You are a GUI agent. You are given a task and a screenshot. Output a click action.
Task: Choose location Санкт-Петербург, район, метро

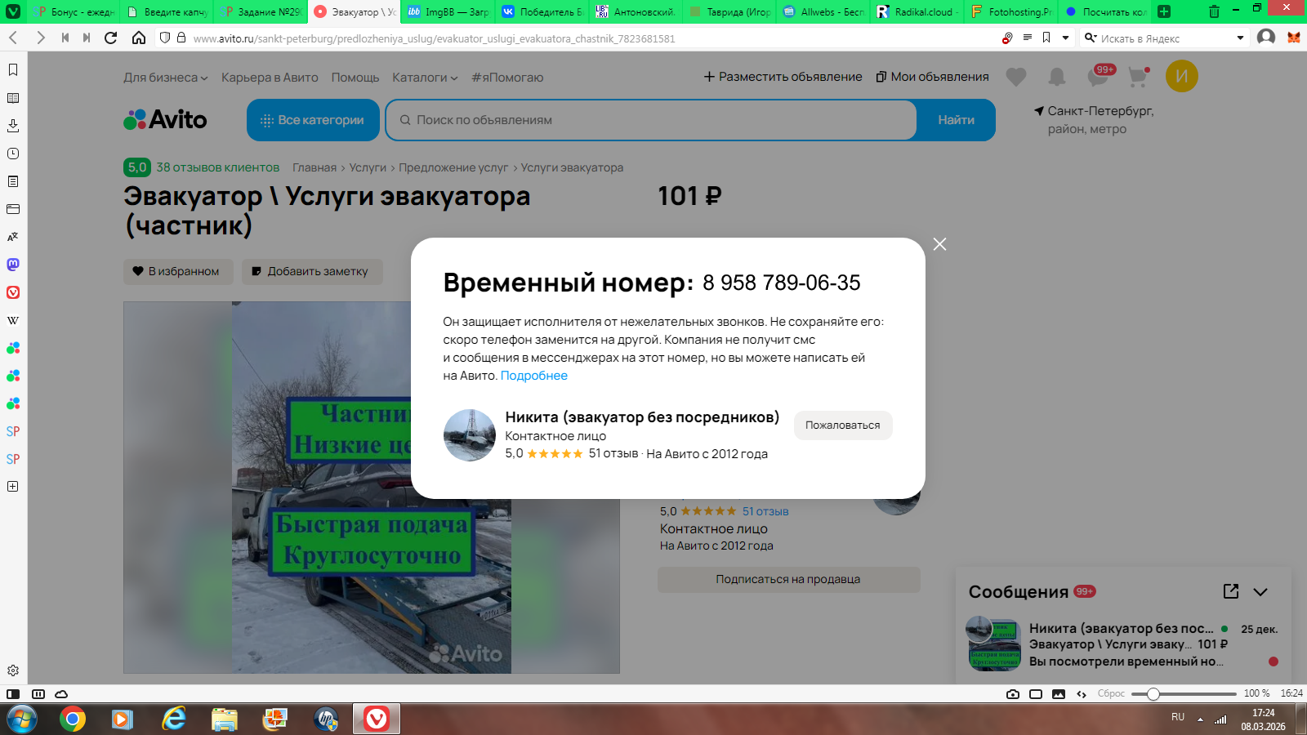click(x=1095, y=120)
